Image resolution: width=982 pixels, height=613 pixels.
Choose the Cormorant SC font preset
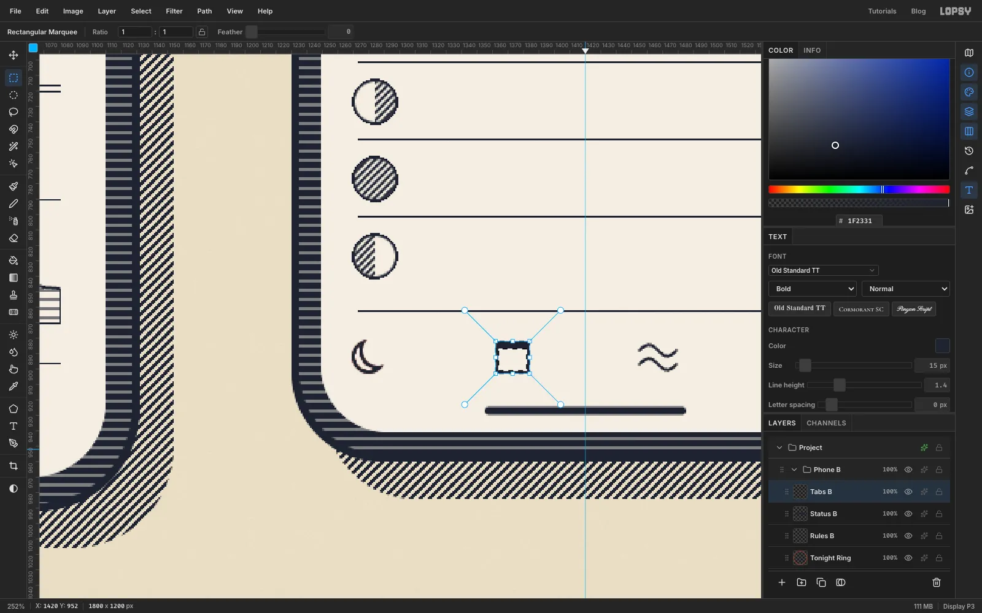coord(861,309)
